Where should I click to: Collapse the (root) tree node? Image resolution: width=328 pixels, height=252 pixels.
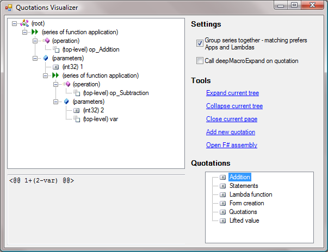click(x=14, y=24)
